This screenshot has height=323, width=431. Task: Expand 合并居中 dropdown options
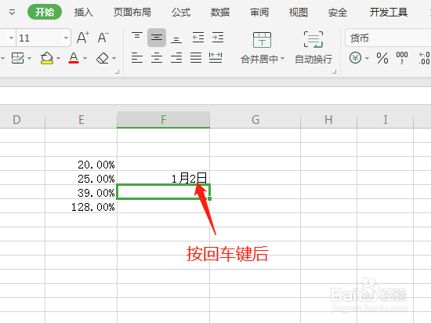coord(282,59)
